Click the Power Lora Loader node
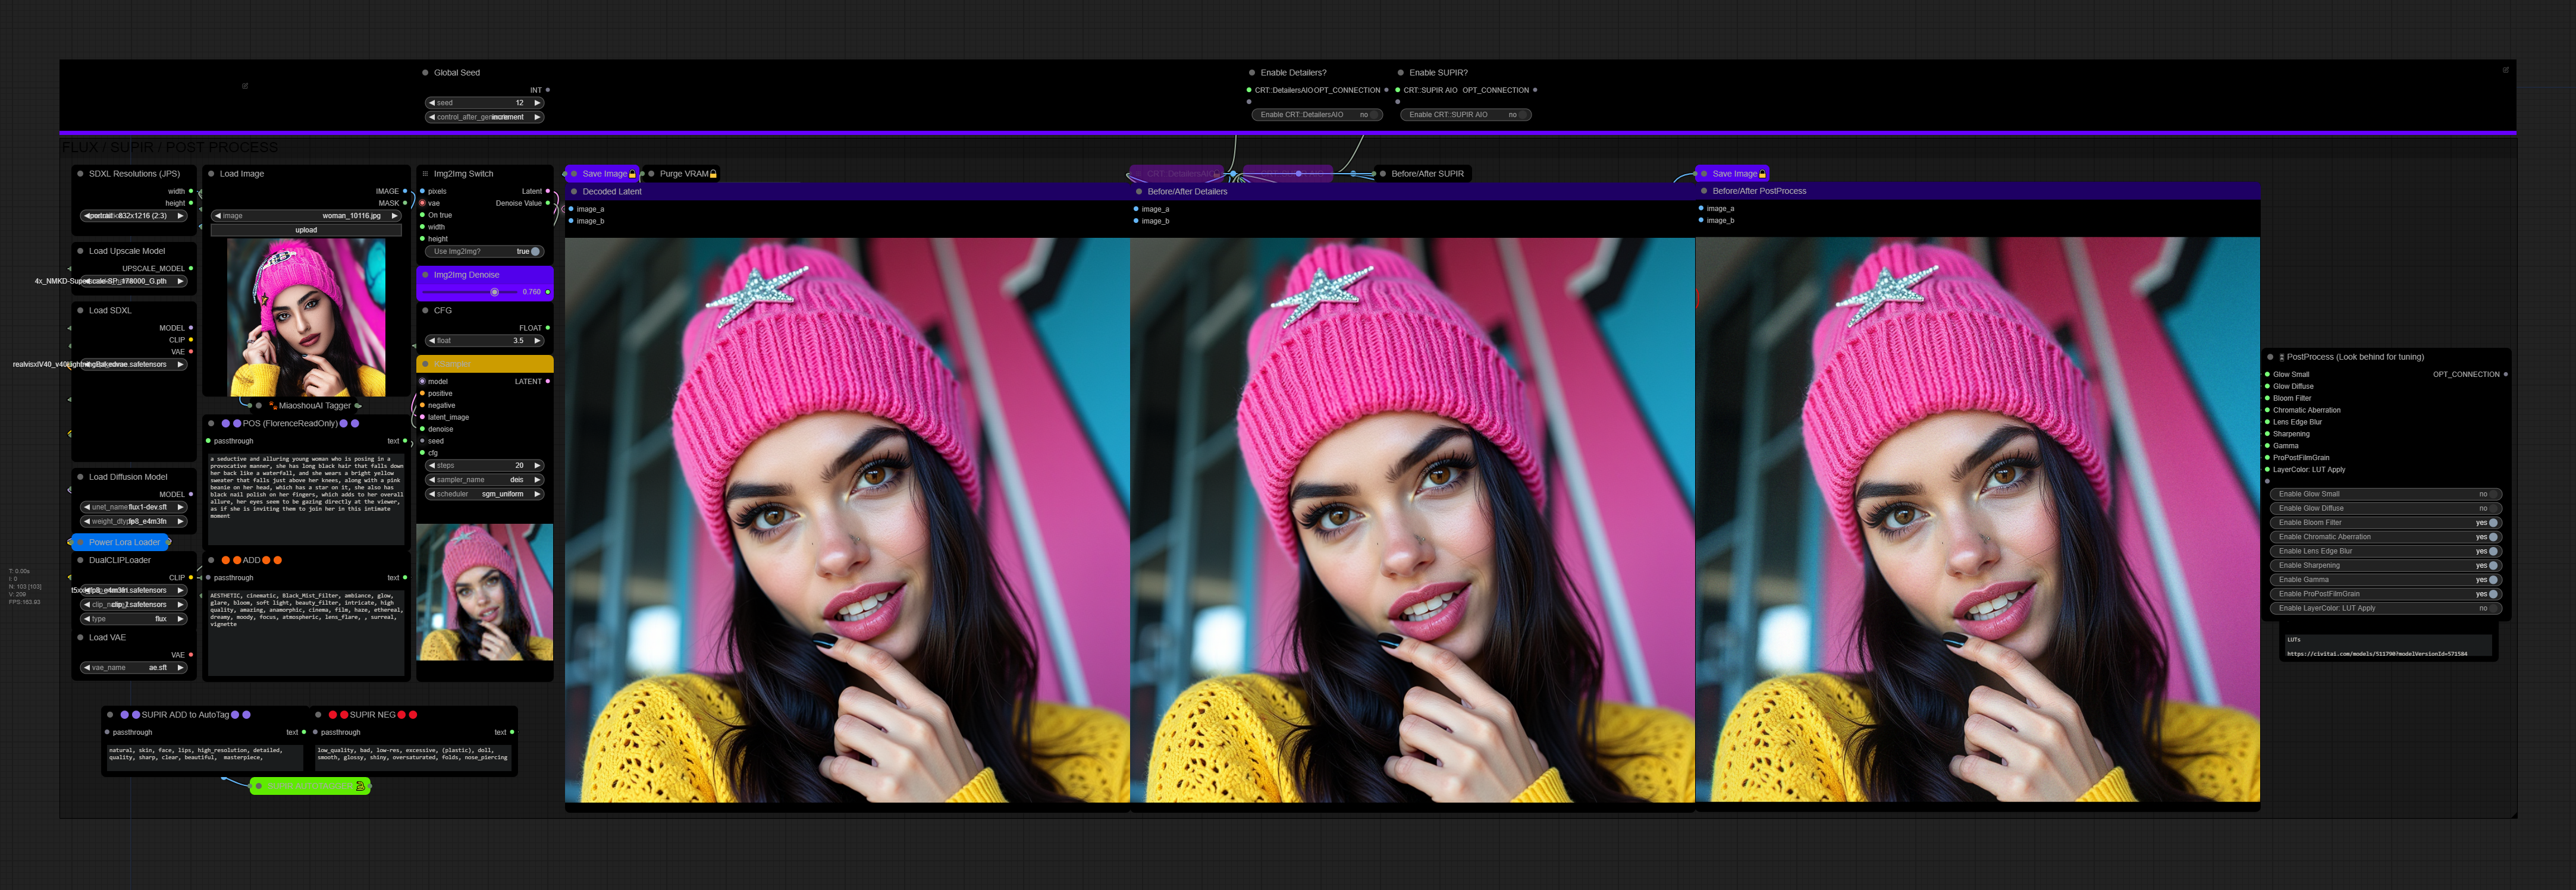Image resolution: width=2576 pixels, height=890 pixels. [121, 542]
